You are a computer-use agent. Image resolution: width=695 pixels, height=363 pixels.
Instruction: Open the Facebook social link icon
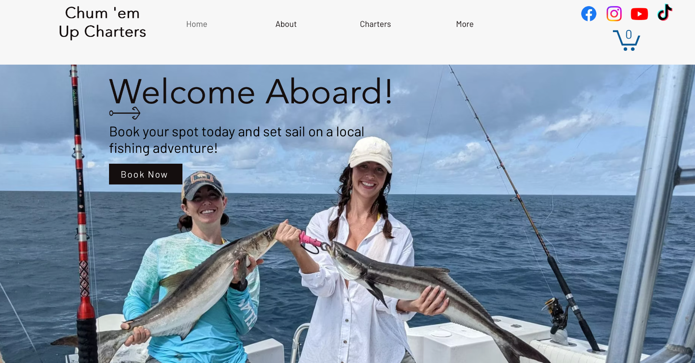coord(589,14)
